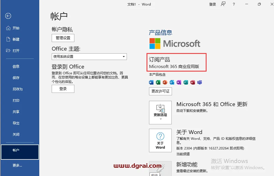Click the Microsoft 365 商业应用版 text
The height and width of the screenshot is (176, 274).
click(x=174, y=67)
